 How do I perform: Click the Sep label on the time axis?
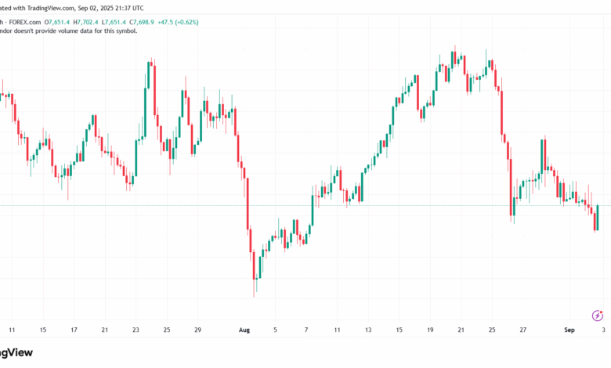click(x=569, y=330)
